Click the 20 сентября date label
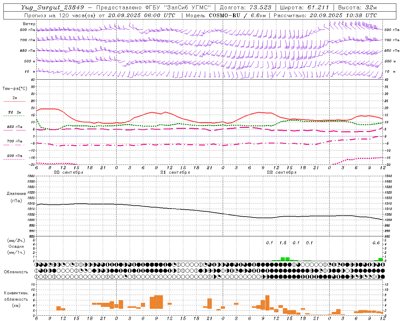Viewport: 401px width, 321px height. click(x=69, y=172)
